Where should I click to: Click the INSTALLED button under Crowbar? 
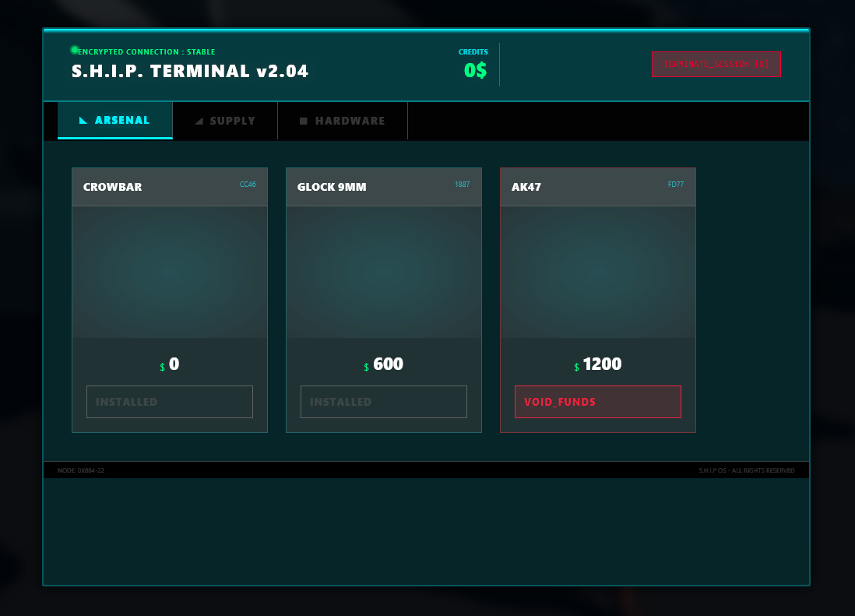pyautogui.click(x=170, y=402)
